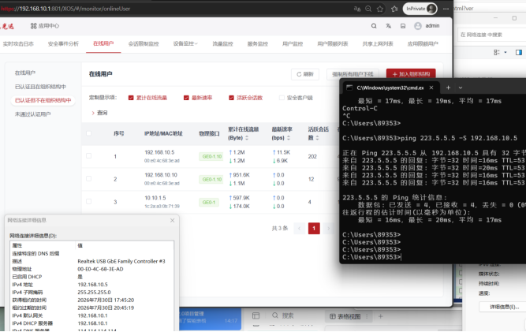Click the 强制所有用户下线 button
Screen dimensions: 526x332
pyautogui.click(x=353, y=74)
